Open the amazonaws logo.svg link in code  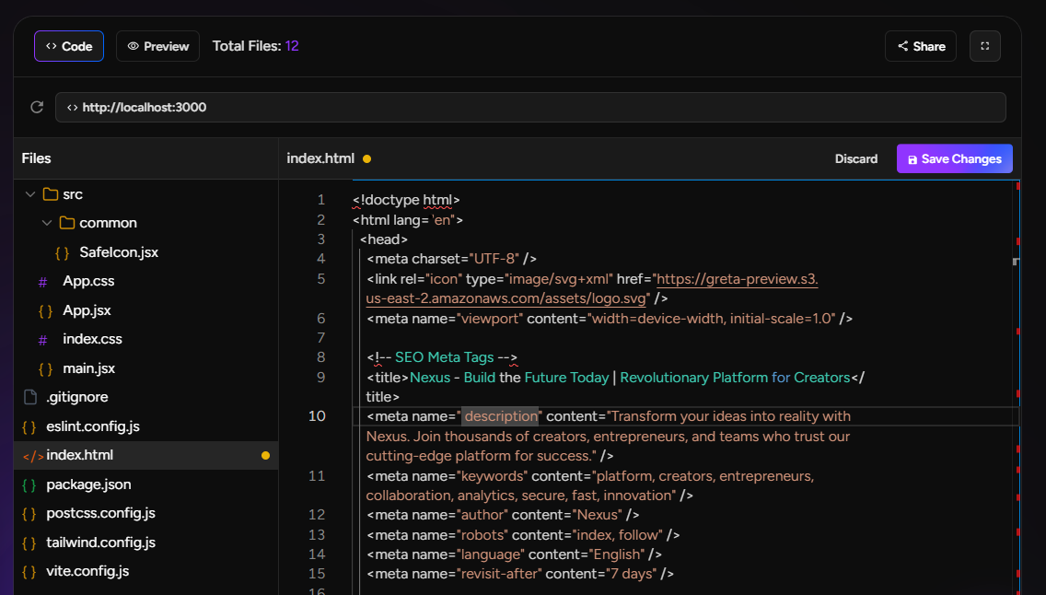tap(592, 289)
